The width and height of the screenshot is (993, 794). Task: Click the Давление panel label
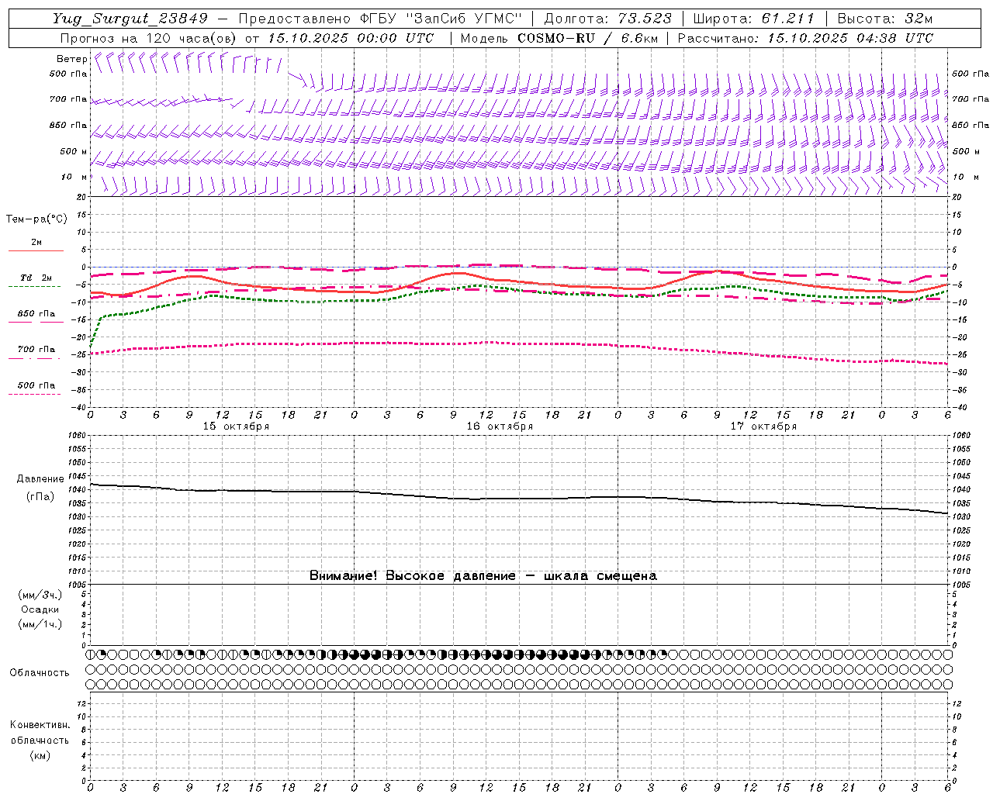tap(40, 479)
